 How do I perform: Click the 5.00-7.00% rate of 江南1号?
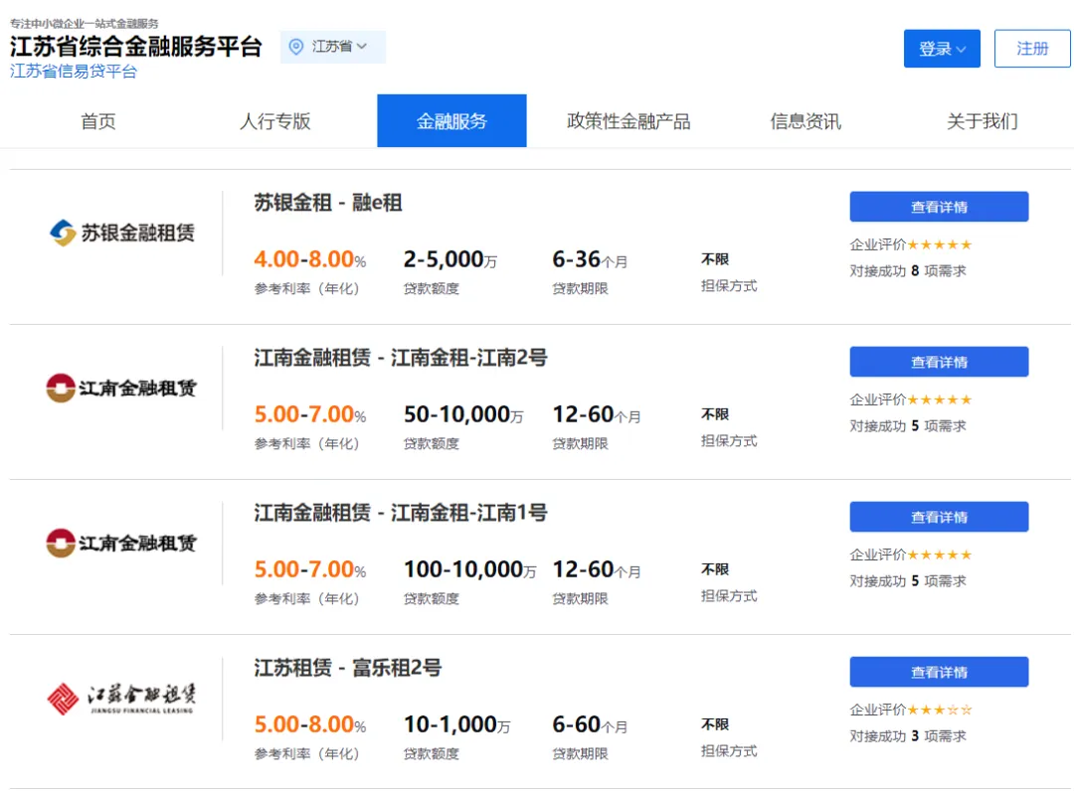click(309, 569)
